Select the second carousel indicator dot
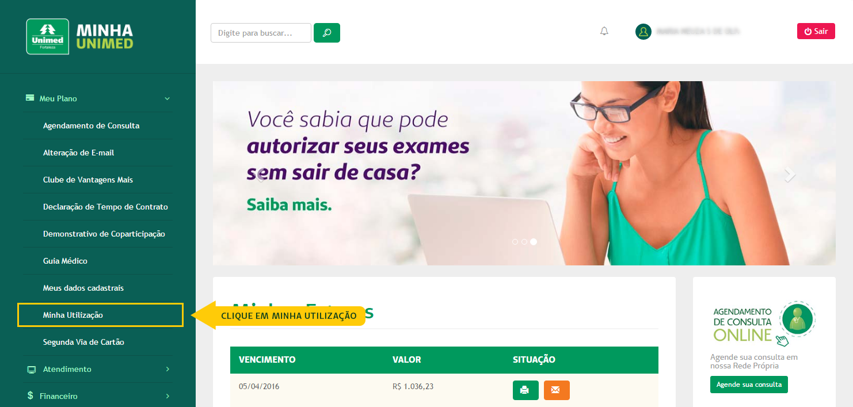This screenshot has width=853, height=407. (x=524, y=242)
